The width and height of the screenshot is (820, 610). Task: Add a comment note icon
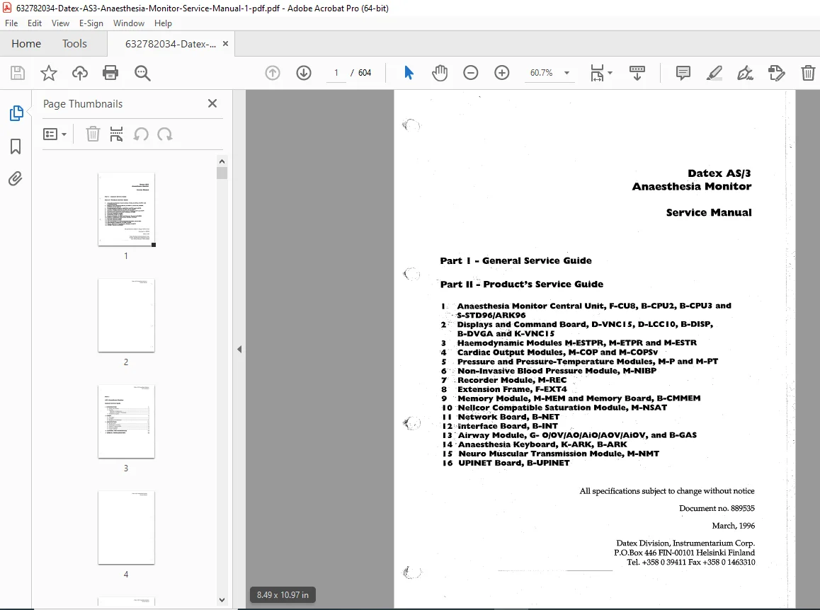683,73
